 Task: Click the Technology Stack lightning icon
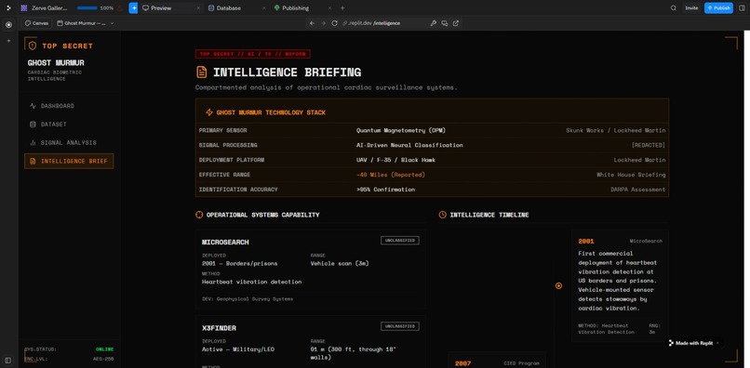209,112
